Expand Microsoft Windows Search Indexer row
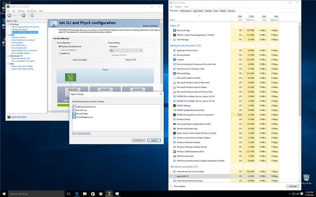Image resolution: width=316 pixels, height=197 pixels. pyautogui.click(x=170, y=87)
